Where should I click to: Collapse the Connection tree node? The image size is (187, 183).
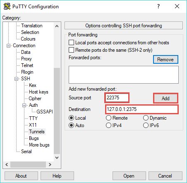click(x=9, y=46)
